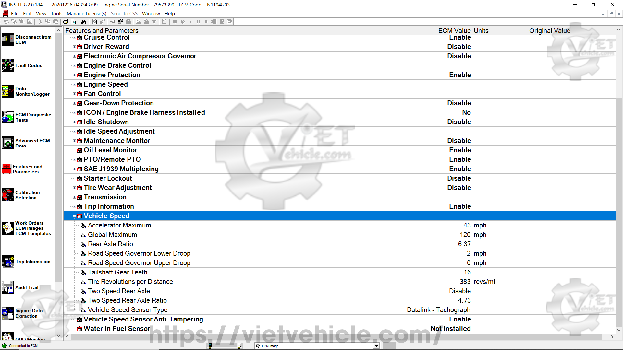Click the binoculars Find icon
The image size is (623, 350).
tap(84, 22)
